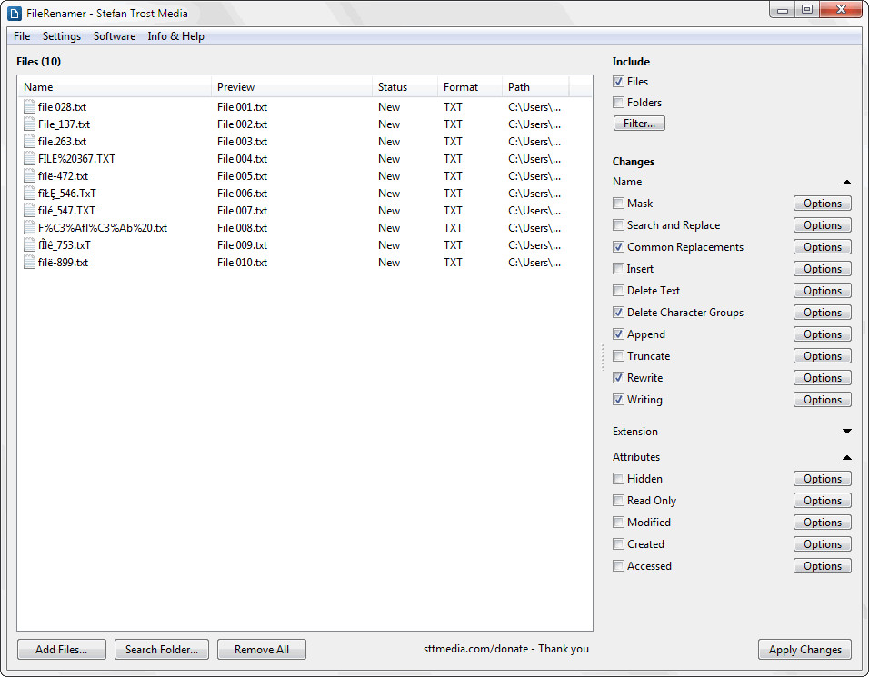This screenshot has height=677, width=869.
Task: Enable the Hidden attribute checkbox
Action: [x=618, y=479]
